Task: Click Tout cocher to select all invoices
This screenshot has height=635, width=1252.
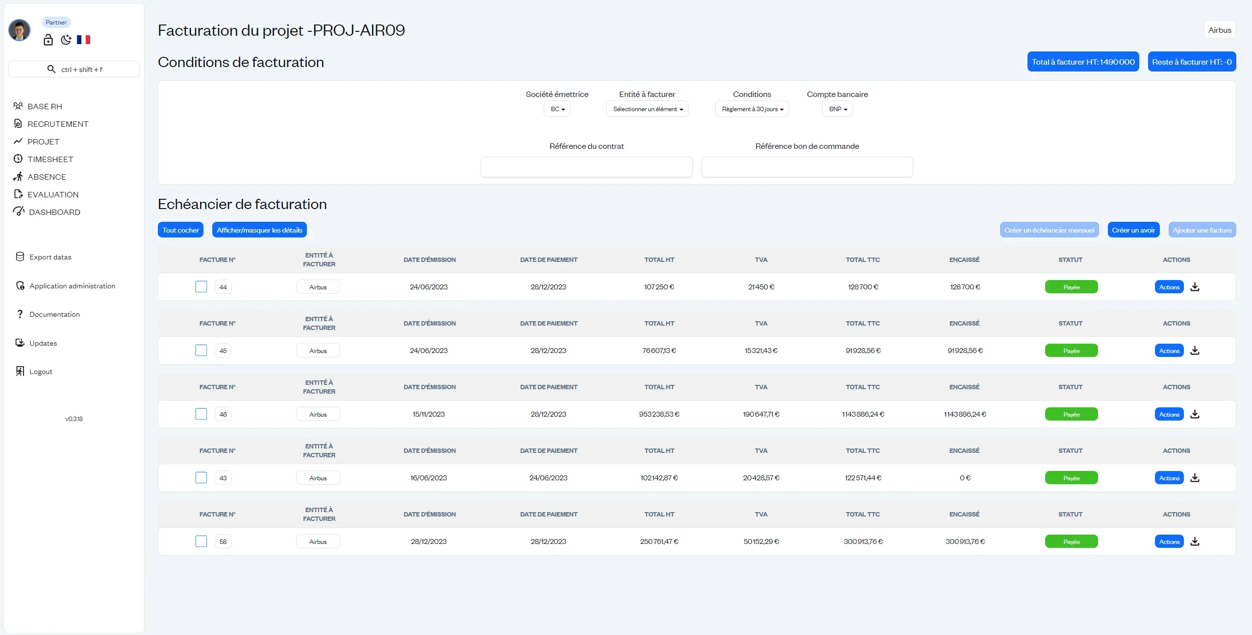Action: 181,229
